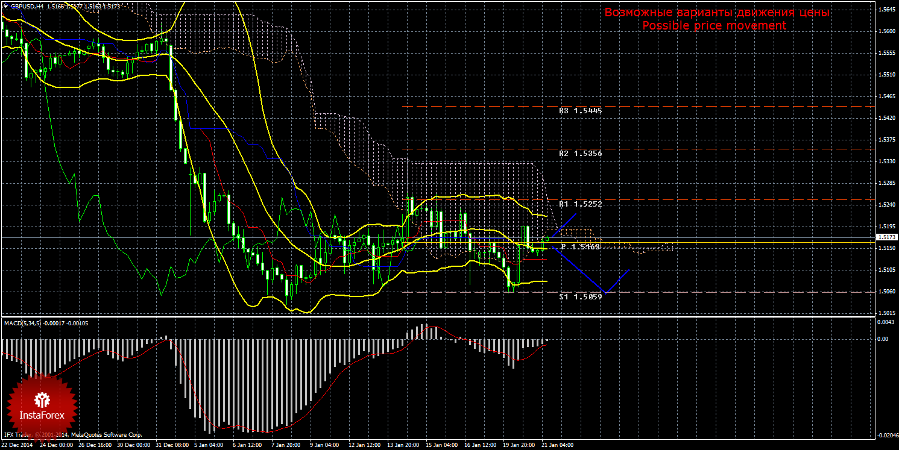Click the 'Possible price movement' heading
The image size is (899, 450).
pyautogui.click(x=714, y=26)
